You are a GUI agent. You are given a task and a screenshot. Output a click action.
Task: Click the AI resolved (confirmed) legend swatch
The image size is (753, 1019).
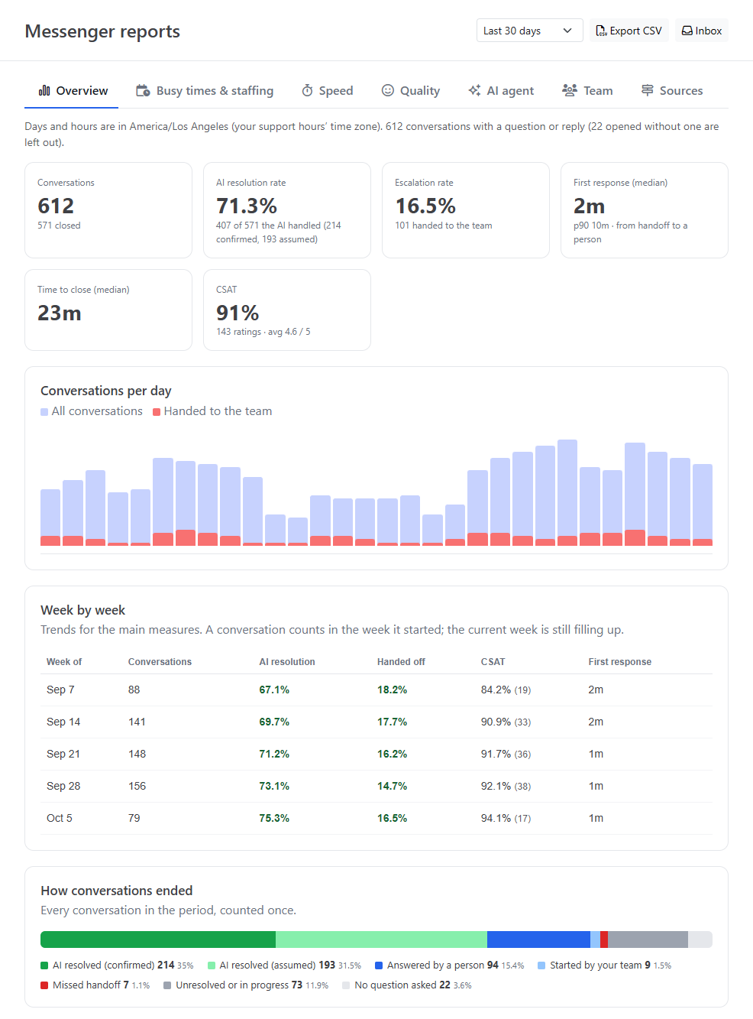click(44, 965)
